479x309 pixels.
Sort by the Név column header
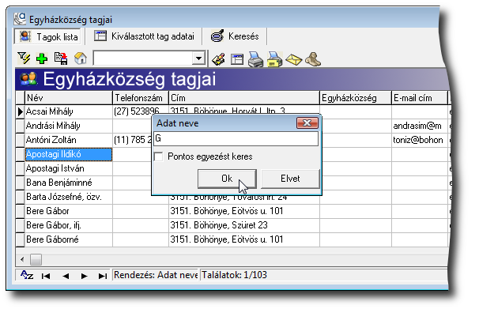[69, 98]
